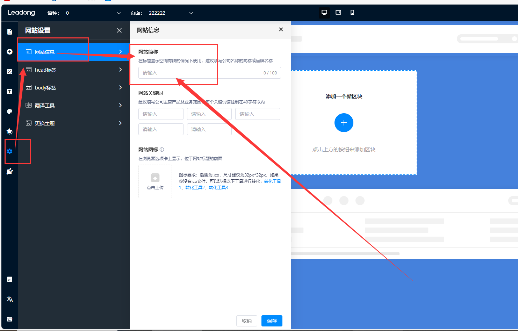Open the text T icon in sidebar

(x=9, y=92)
